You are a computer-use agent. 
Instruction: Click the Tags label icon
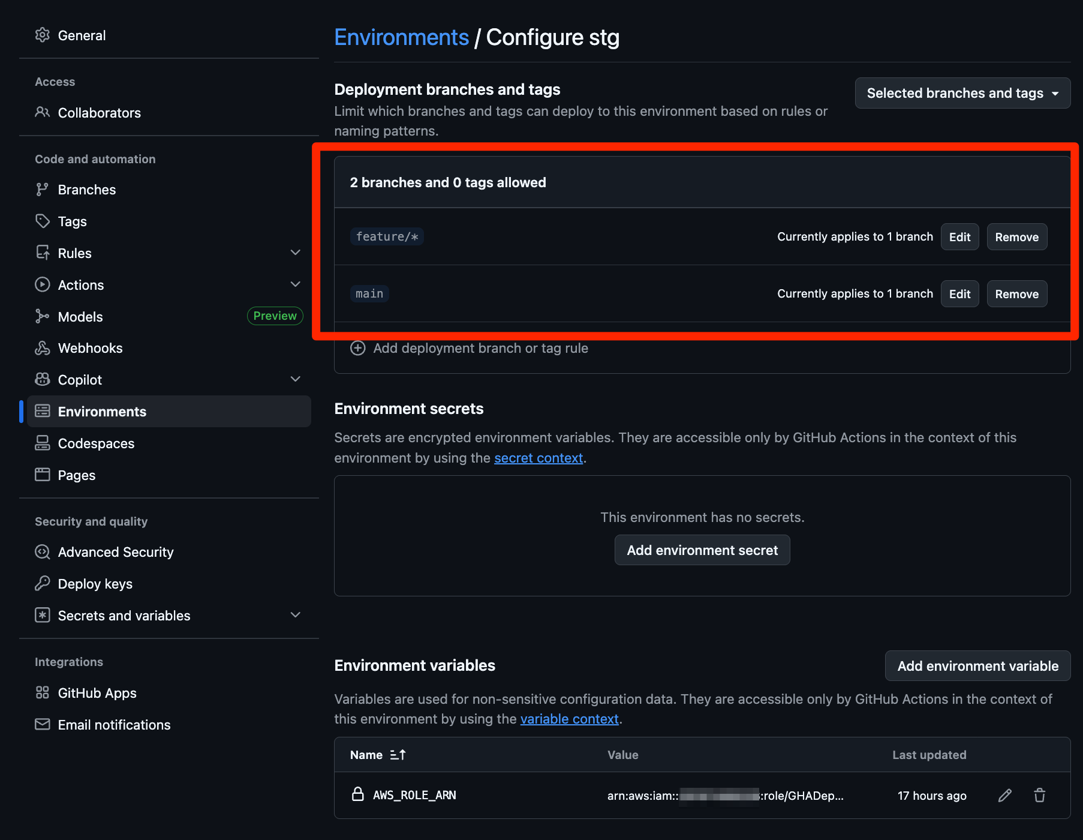pos(42,221)
